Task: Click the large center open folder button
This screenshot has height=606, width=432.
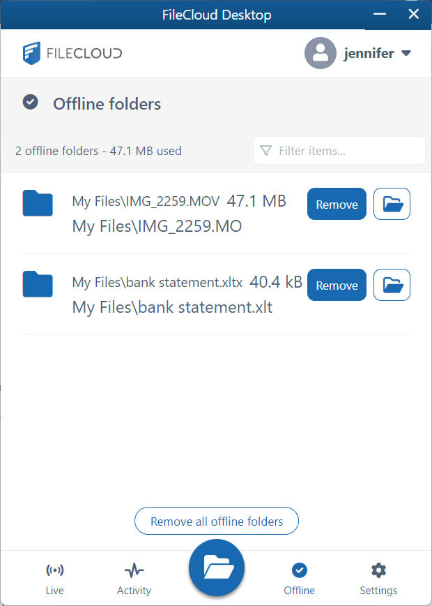Action: tap(216, 568)
